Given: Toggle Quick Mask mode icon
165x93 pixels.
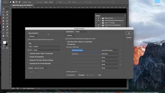Looking at the screenshot, I should coord(3,48).
